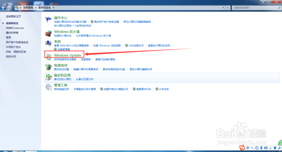Expand the arrow after the 系统和安全 breadcrumb
The image size is (282, 152).
tap(53, 8)
